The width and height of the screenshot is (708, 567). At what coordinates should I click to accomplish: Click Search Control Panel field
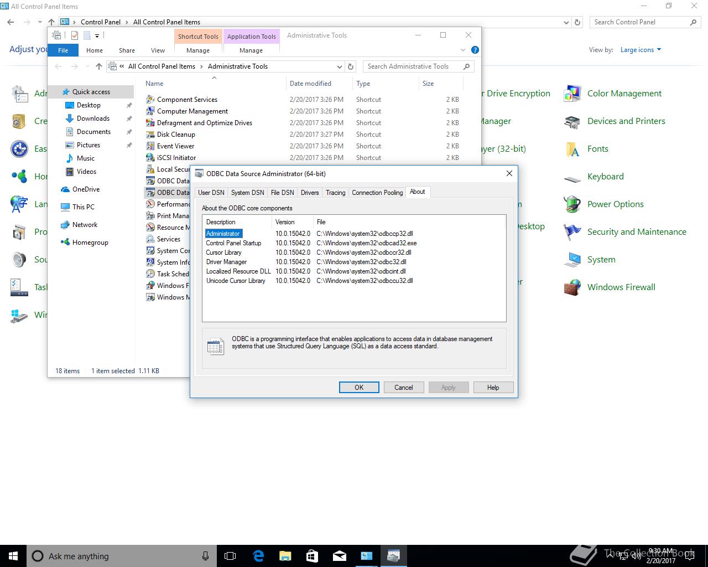[639, 22]
